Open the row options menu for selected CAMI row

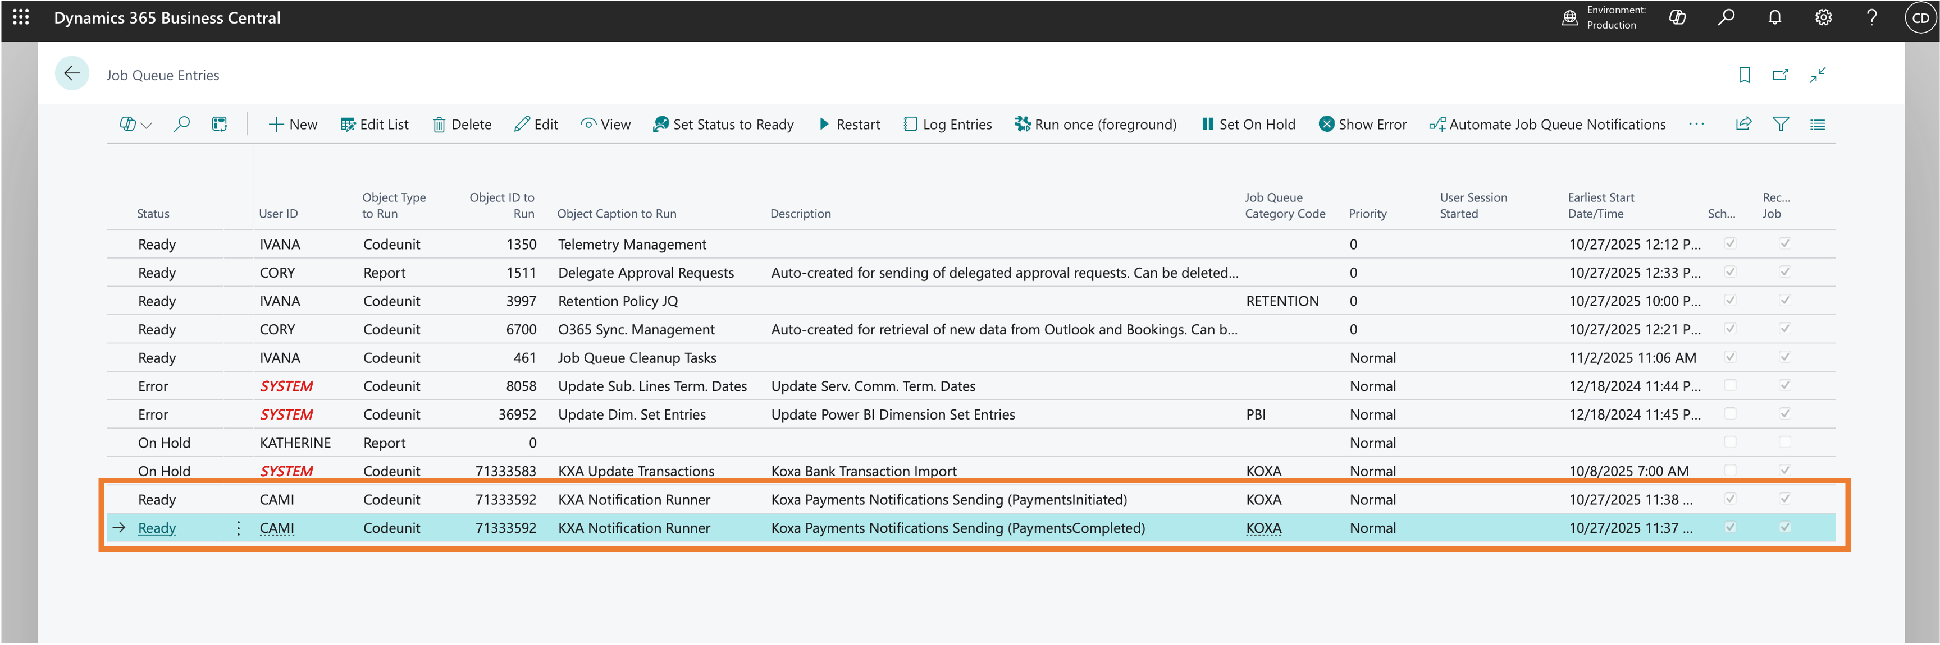coord(238,528)
